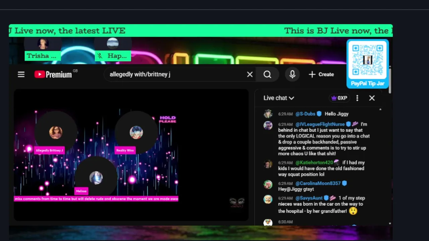Viewport: 429px width, 241px height.
Task: Click SavysAunt avatar in chat
Action: tap(268, 199)
